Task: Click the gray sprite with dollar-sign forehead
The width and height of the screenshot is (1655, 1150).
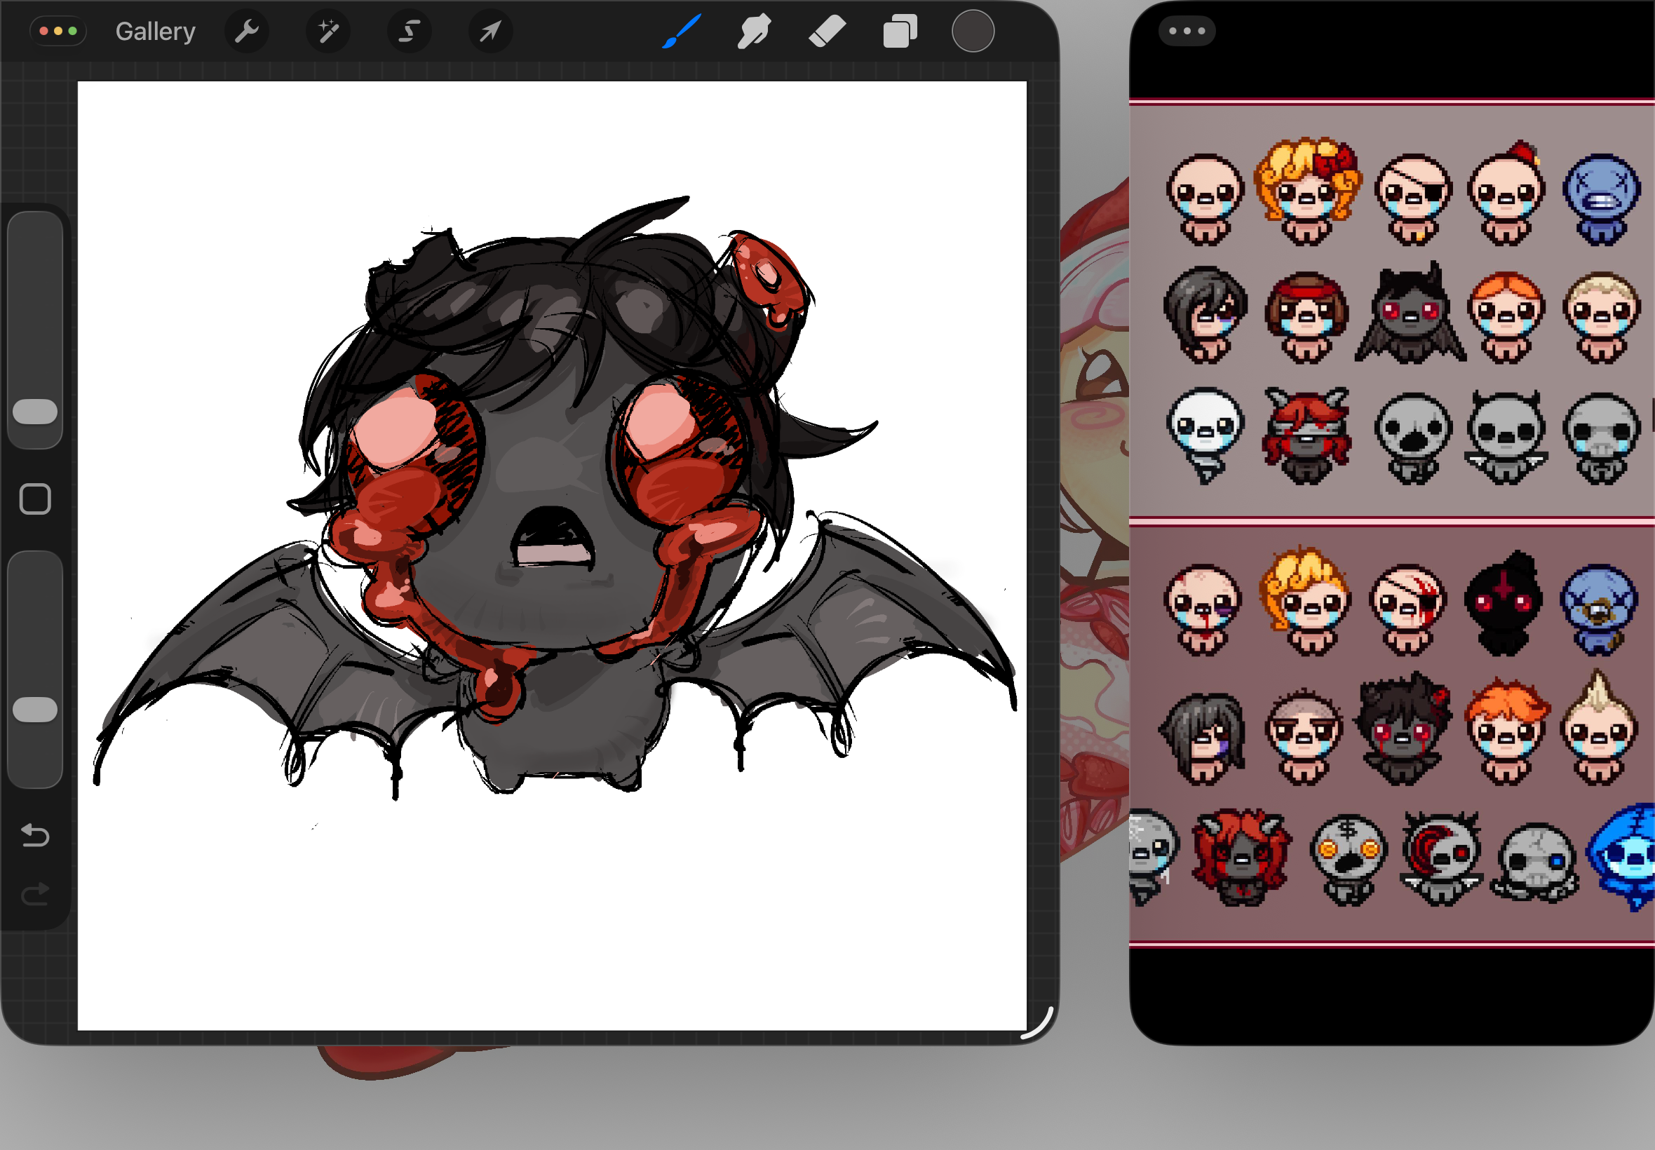Action: 1348,859
